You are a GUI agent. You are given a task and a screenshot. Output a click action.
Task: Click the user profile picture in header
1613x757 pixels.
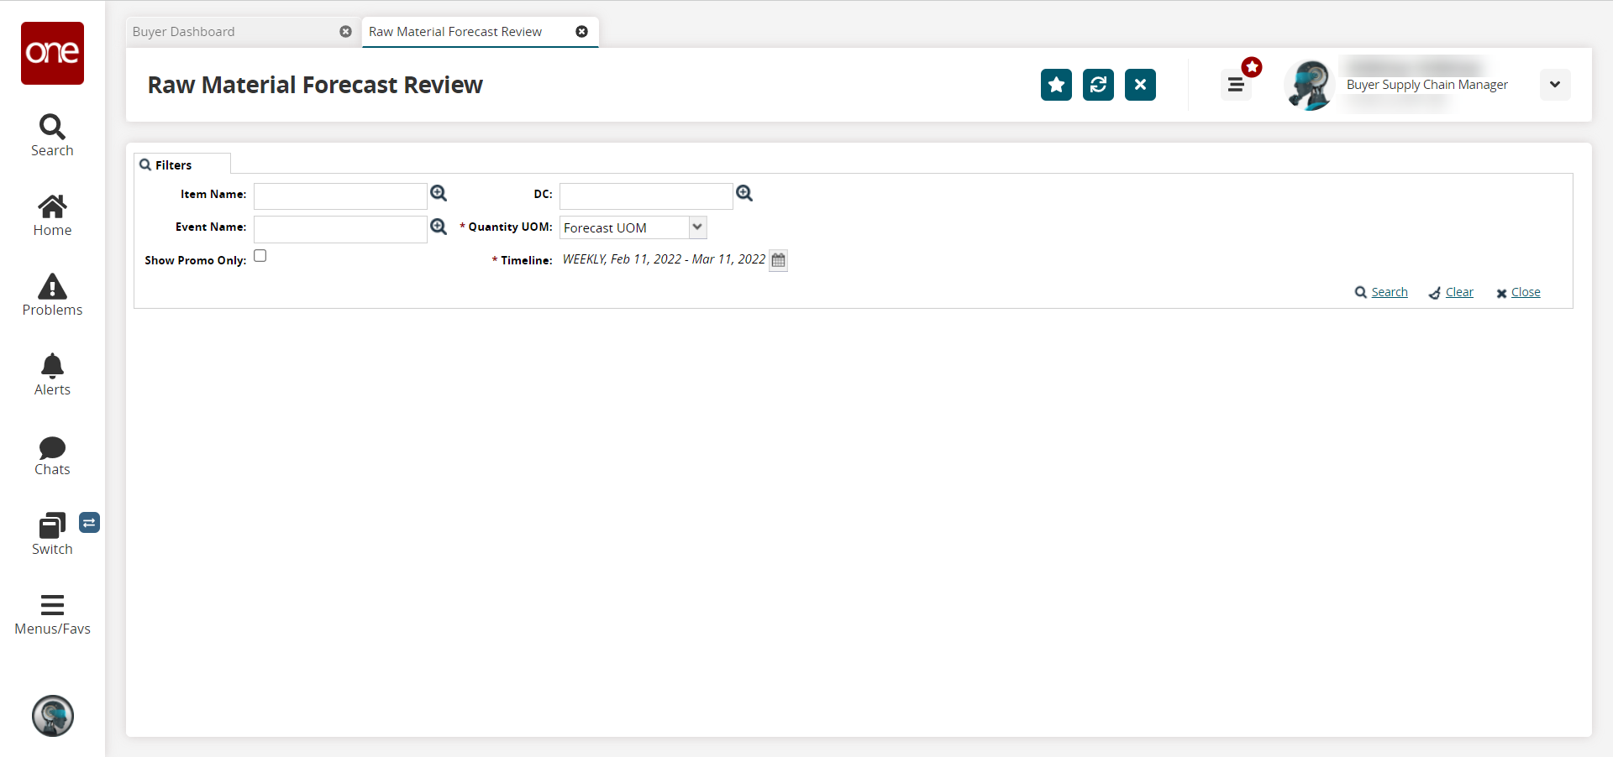pos(1309,85)
